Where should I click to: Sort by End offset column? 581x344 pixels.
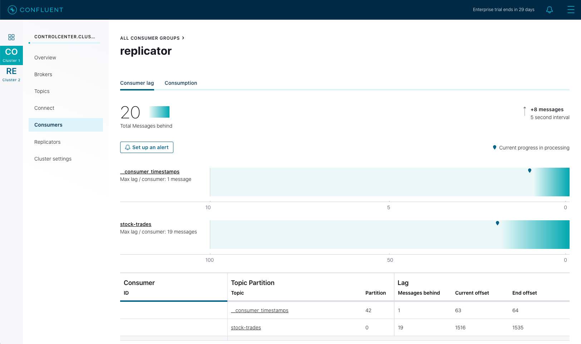pos(525,293)
